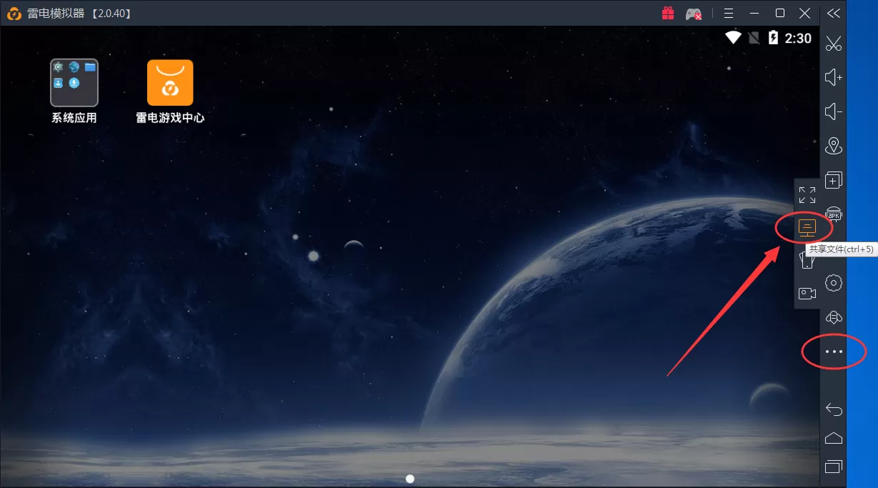
Task: Click the battery charging status icon
Action: click(x=773, y=38)
